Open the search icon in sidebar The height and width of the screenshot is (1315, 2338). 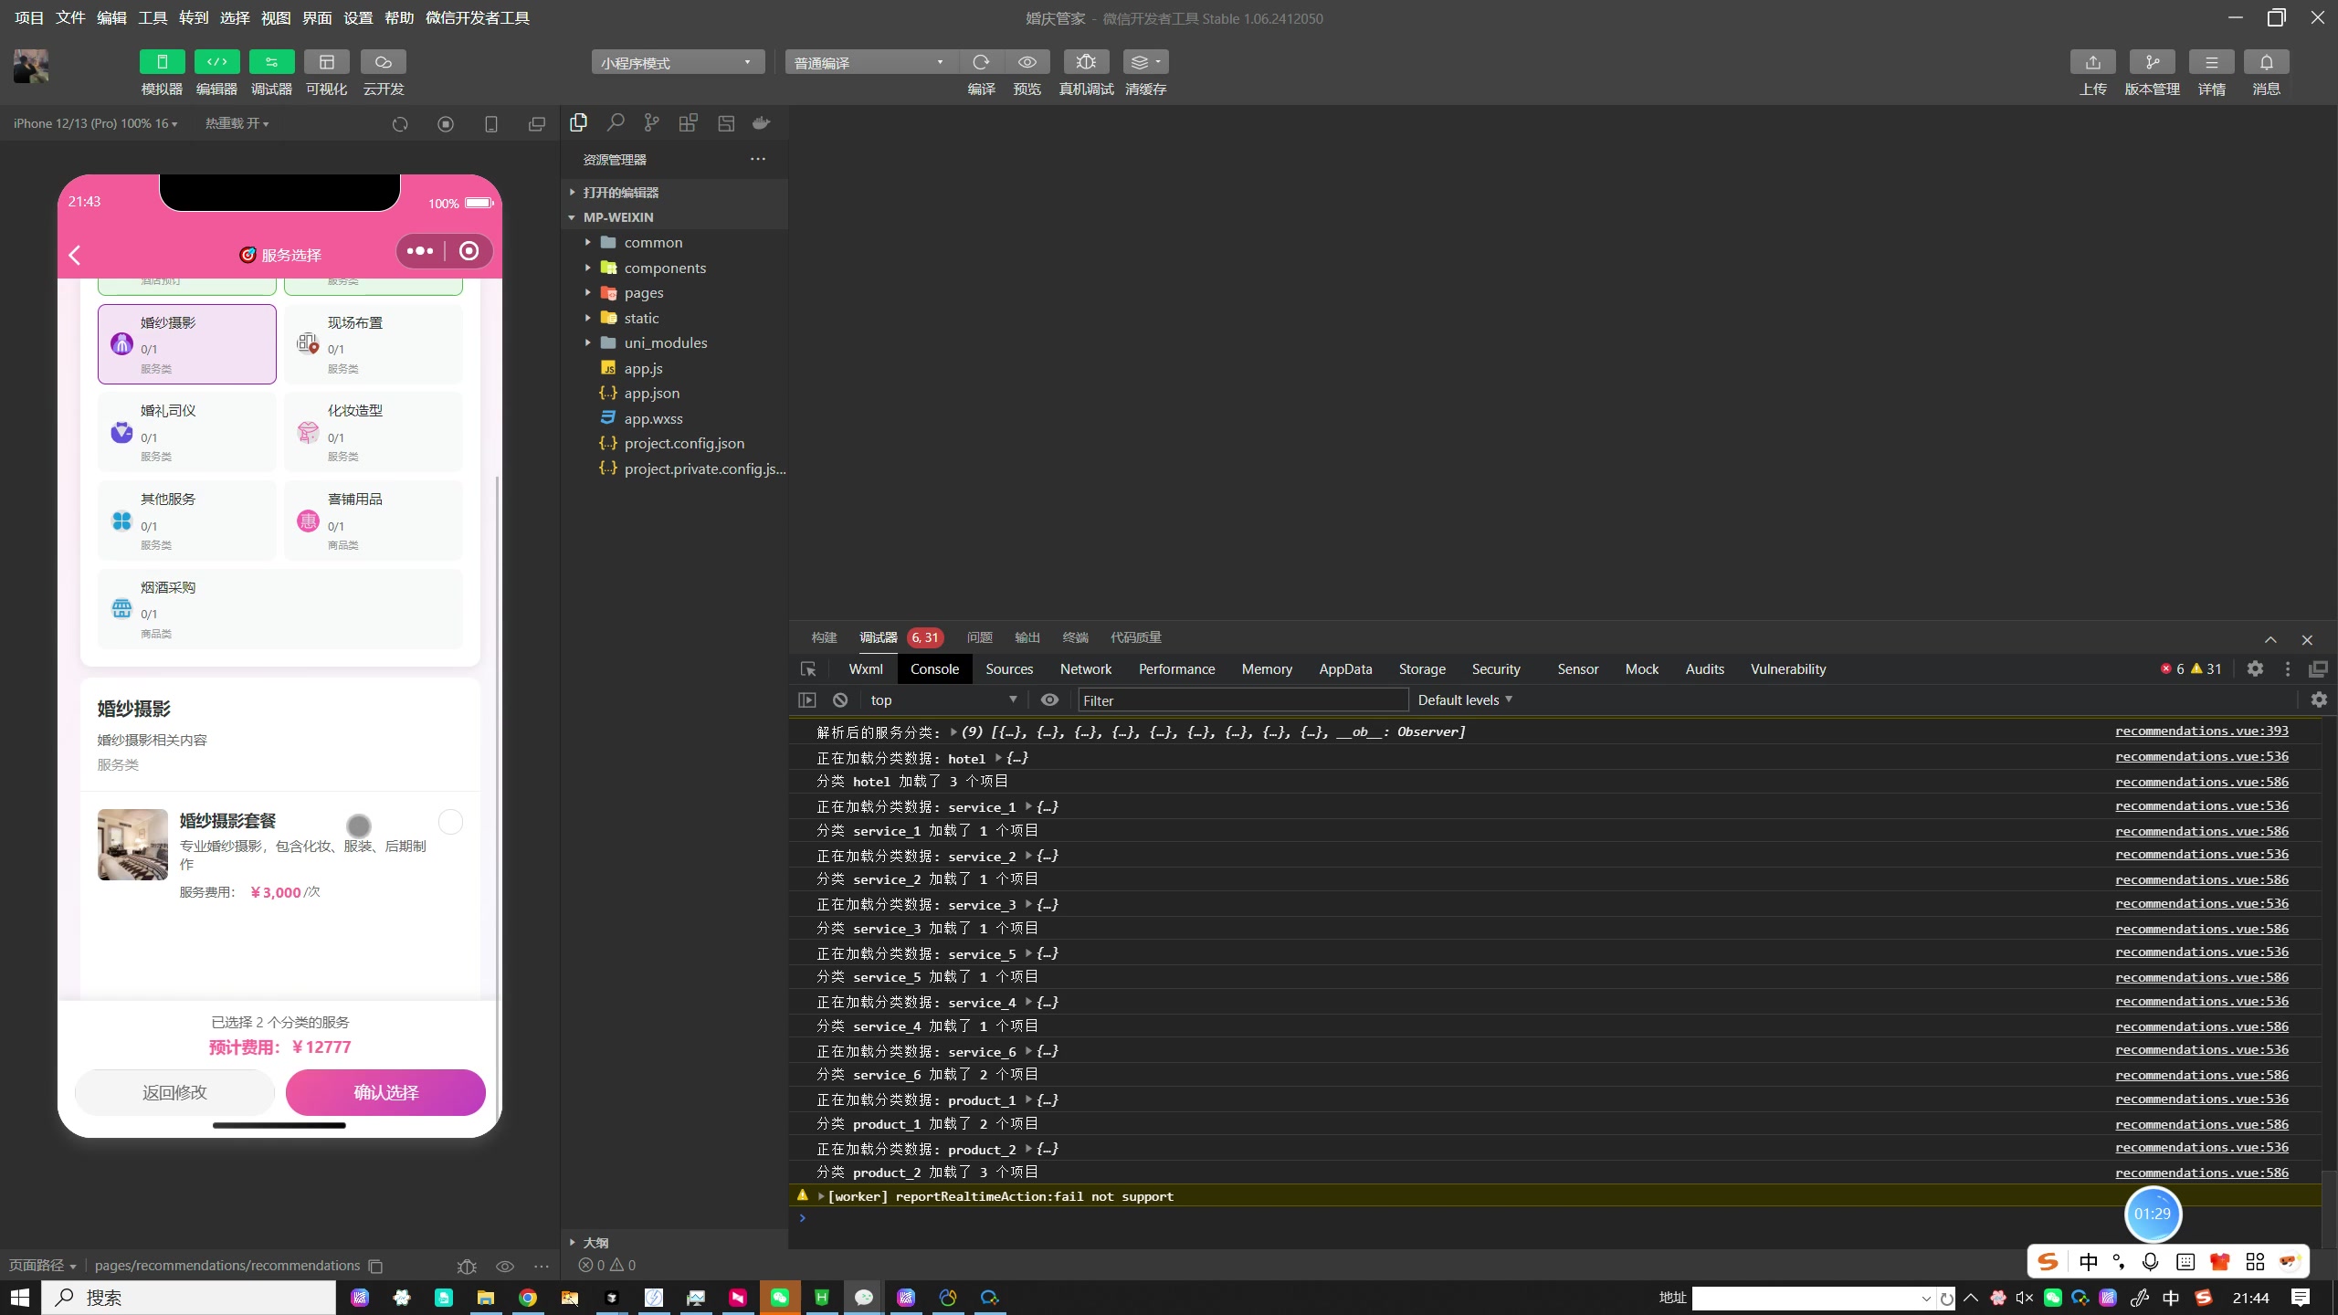(616, 123)
